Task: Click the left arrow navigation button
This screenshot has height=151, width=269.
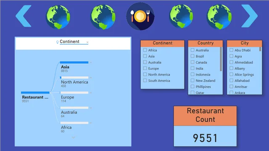Action: pyautogui.click(x=24, y=16)
